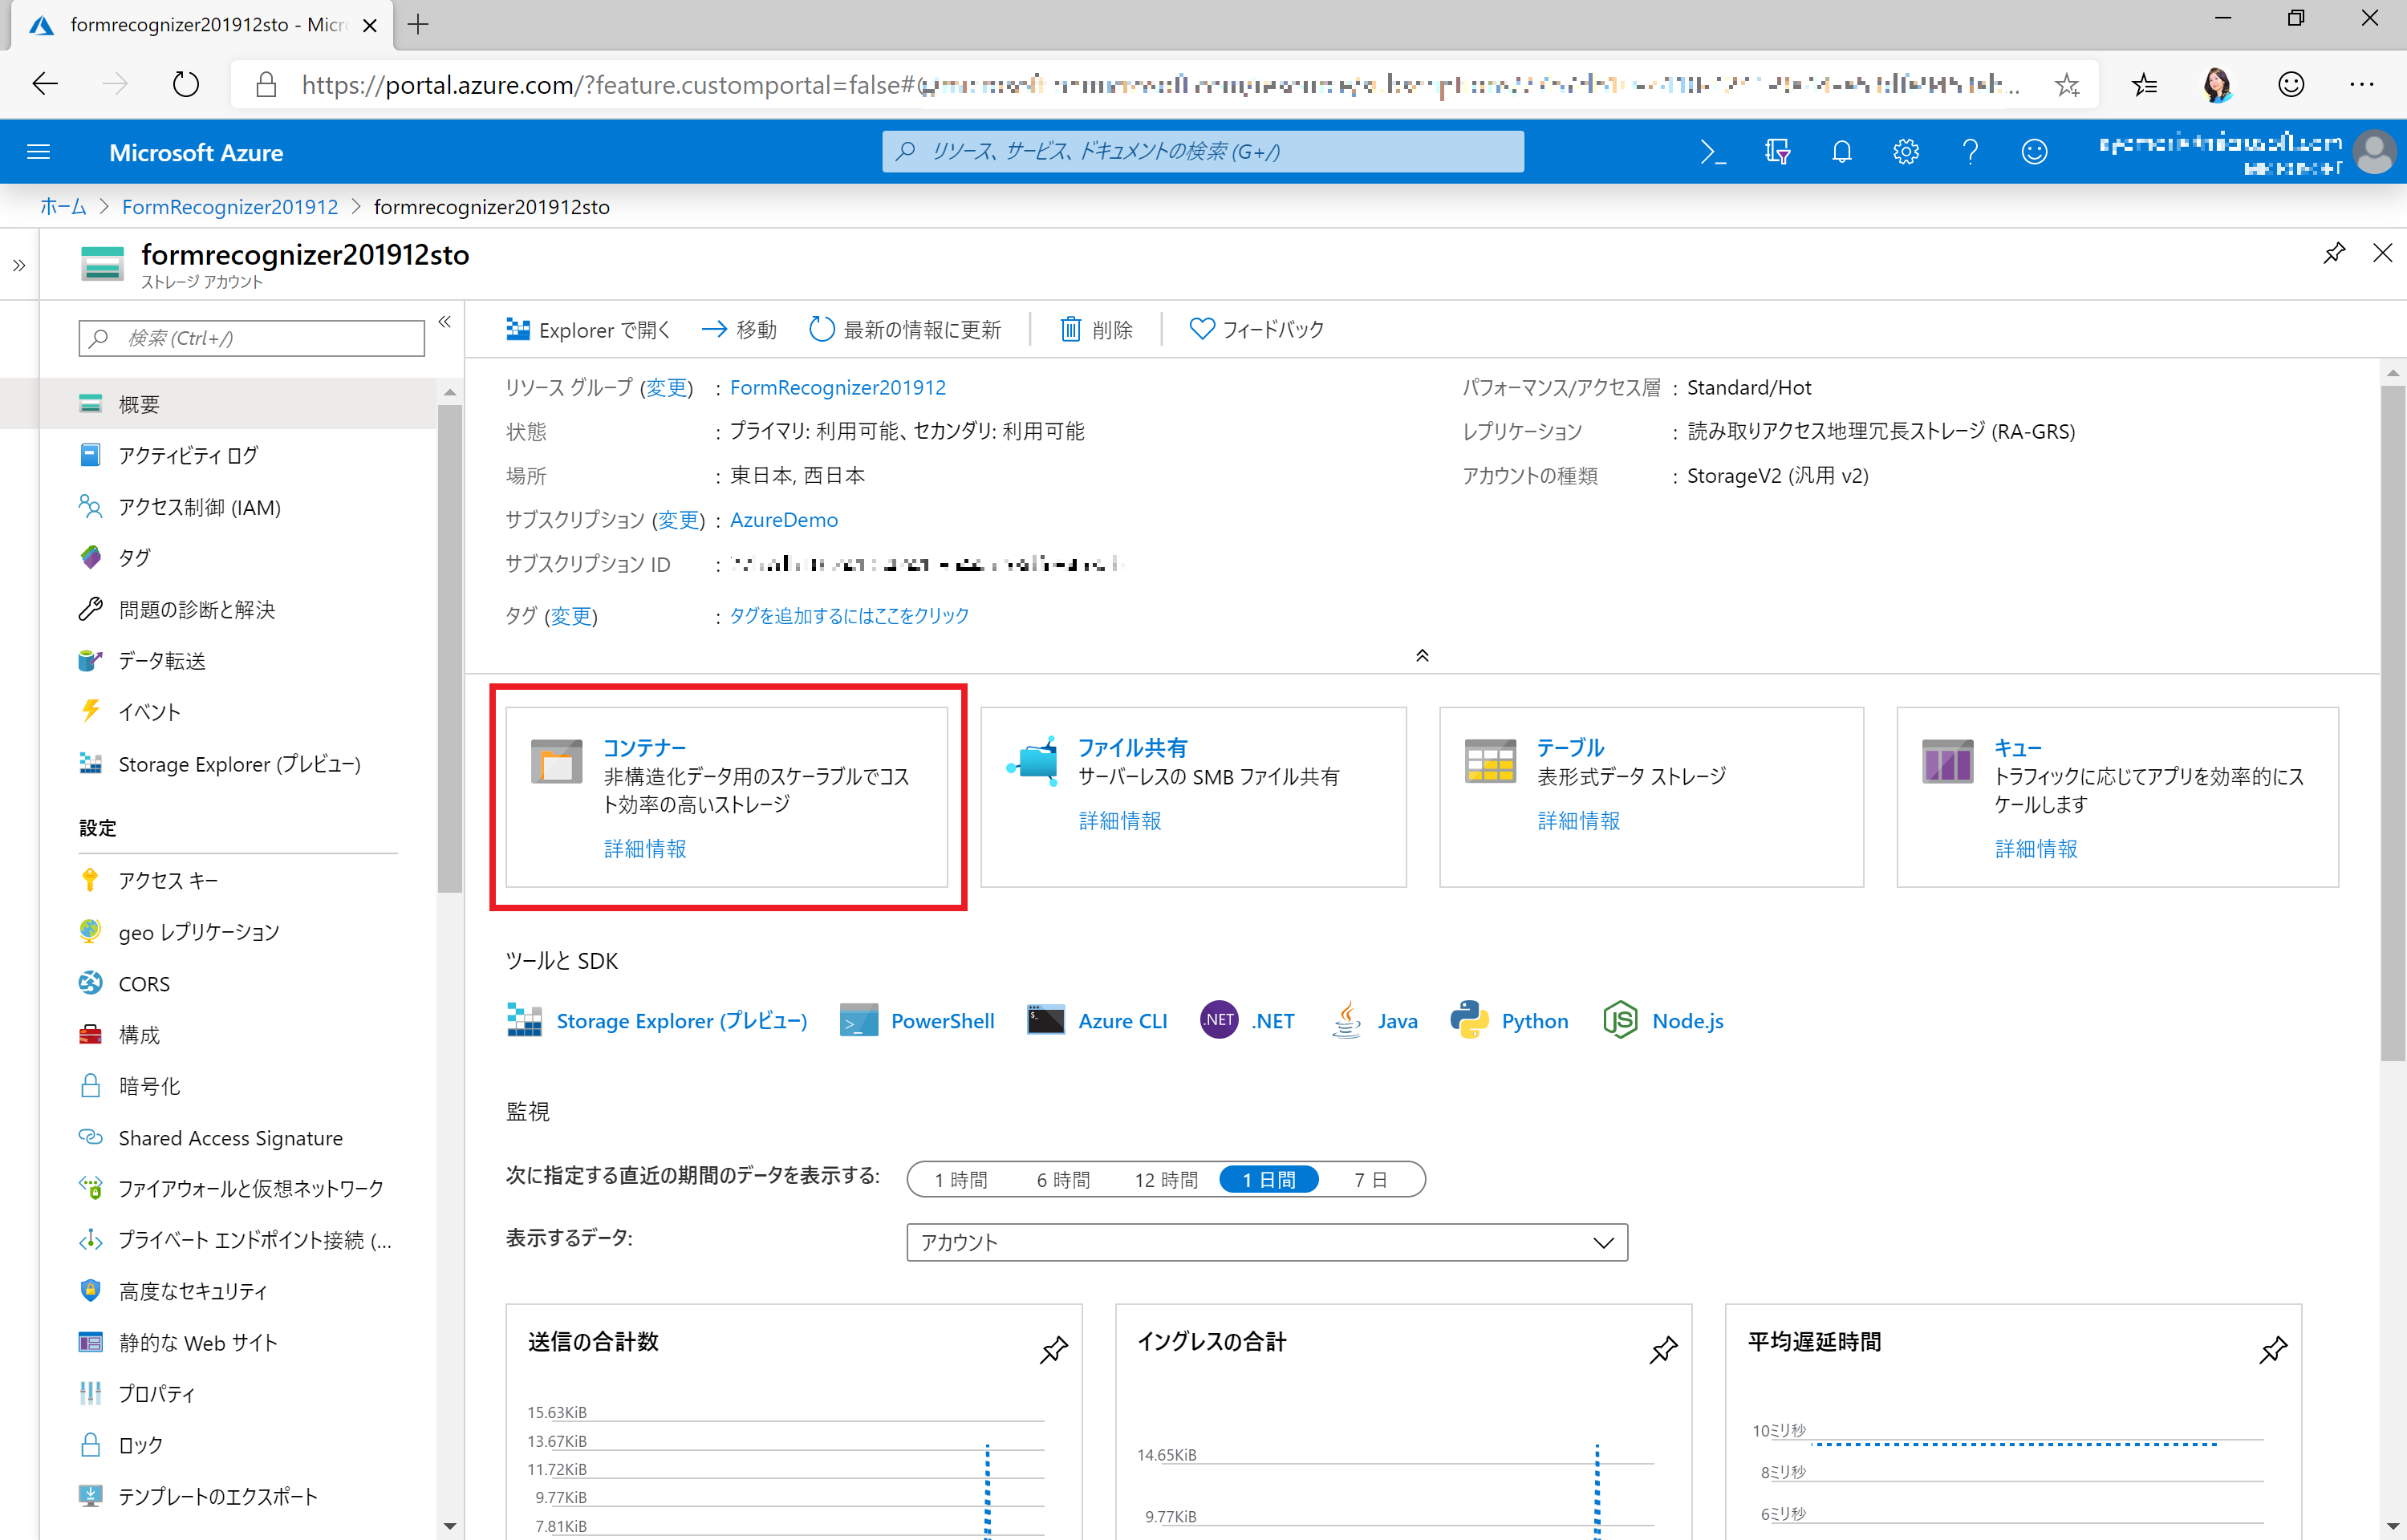Open the portal hamburger menu
This screenshot has width=2407, height=1540.
pyautogui.click(x=38, y=152)
